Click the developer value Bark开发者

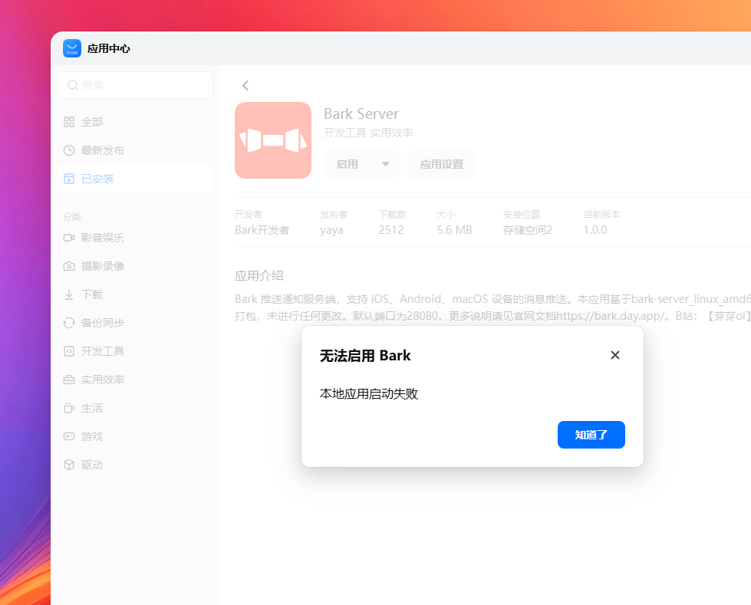click(262, 230)
